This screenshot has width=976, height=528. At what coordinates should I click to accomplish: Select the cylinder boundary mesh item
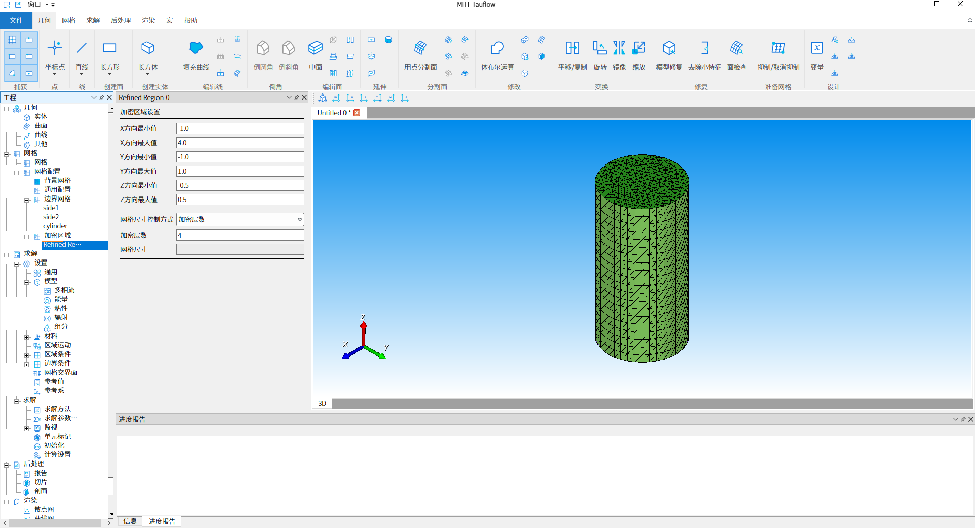tap(55, 226)
